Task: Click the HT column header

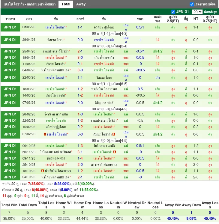Action: tap(196, 19)
